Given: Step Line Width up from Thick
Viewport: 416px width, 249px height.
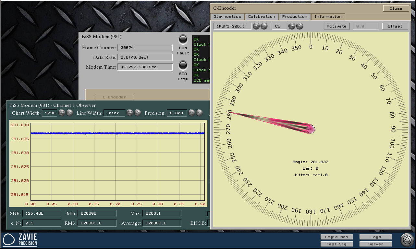Looking at the screenshot, I should click(138, 113).
